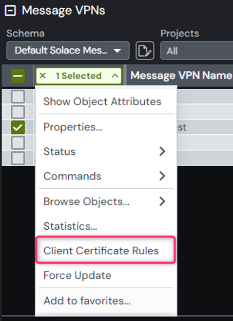Uncheck the checked third row checkbox
The image size is (233, 321).
(18, 127)
